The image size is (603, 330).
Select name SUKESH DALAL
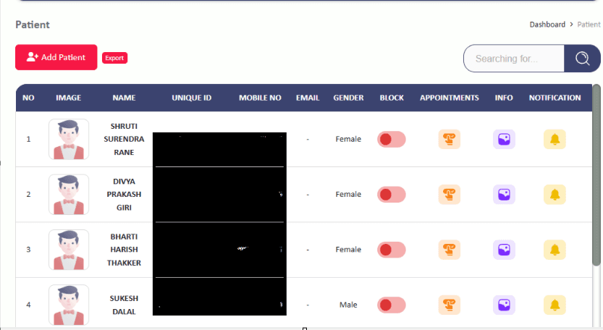124,305
